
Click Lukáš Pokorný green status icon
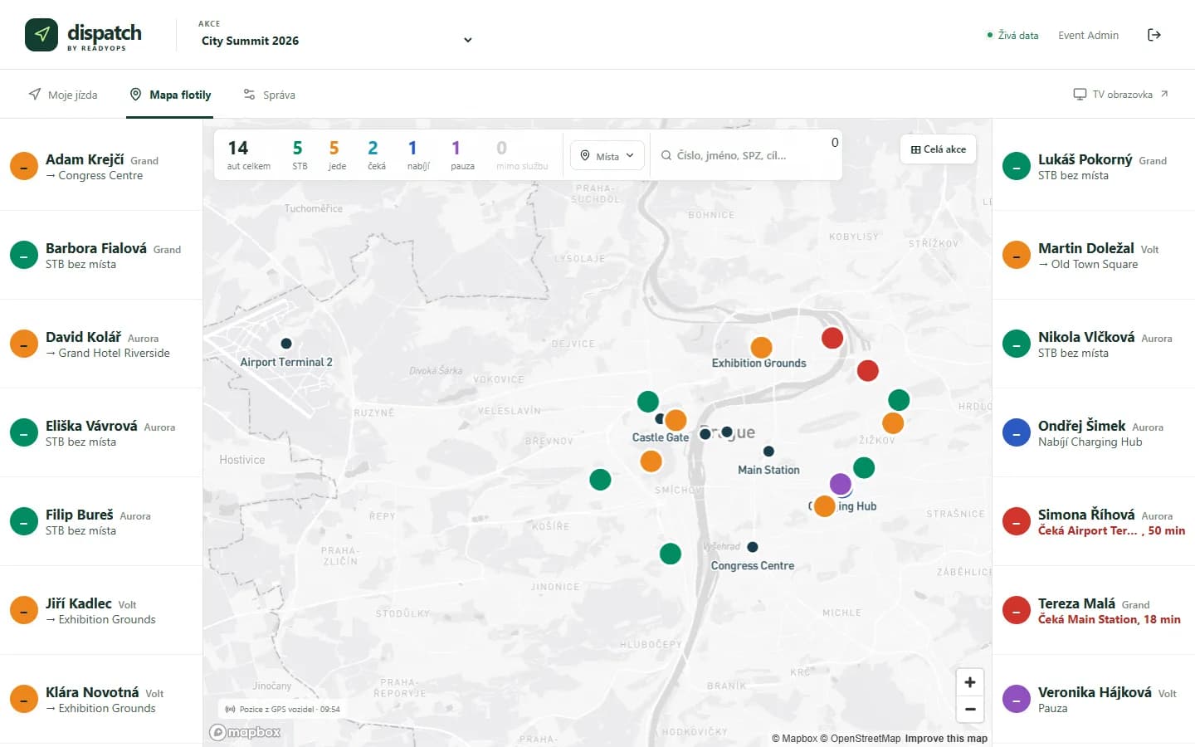[x=1016, y=166]
